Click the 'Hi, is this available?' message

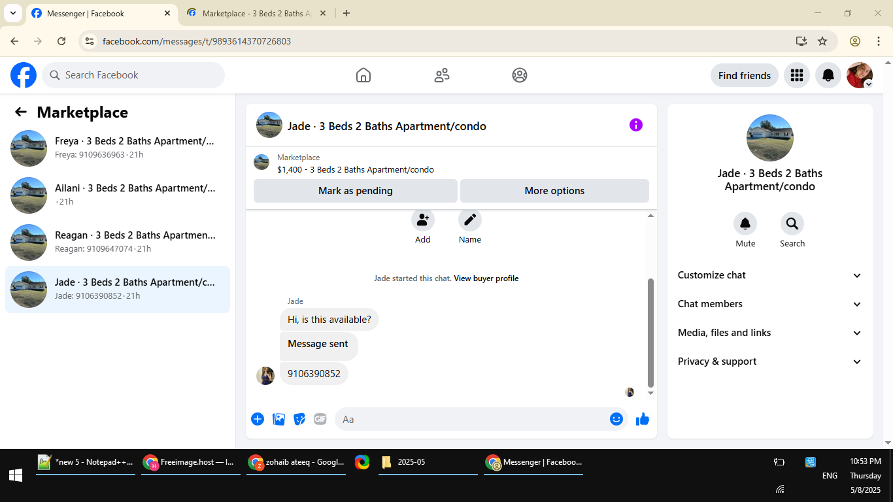click(329, 320)
